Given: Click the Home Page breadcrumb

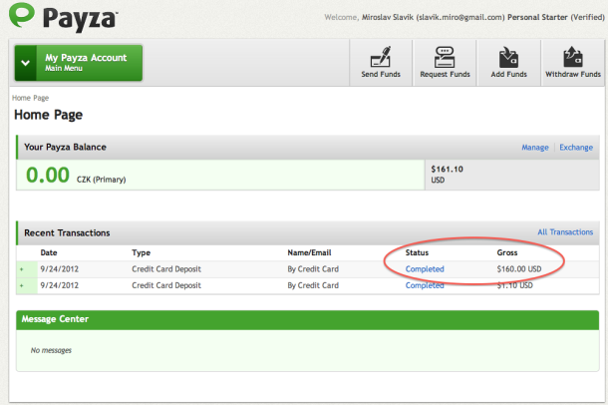Looking at the screenshot, I should tap(30, 98).
